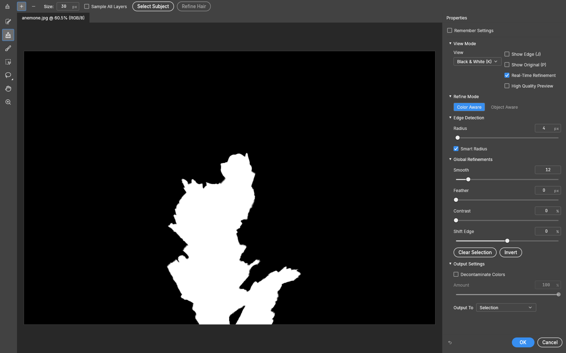Click the Refine Hair button
Viewport: 566px width, 353px height.
[x=194, y=6]
